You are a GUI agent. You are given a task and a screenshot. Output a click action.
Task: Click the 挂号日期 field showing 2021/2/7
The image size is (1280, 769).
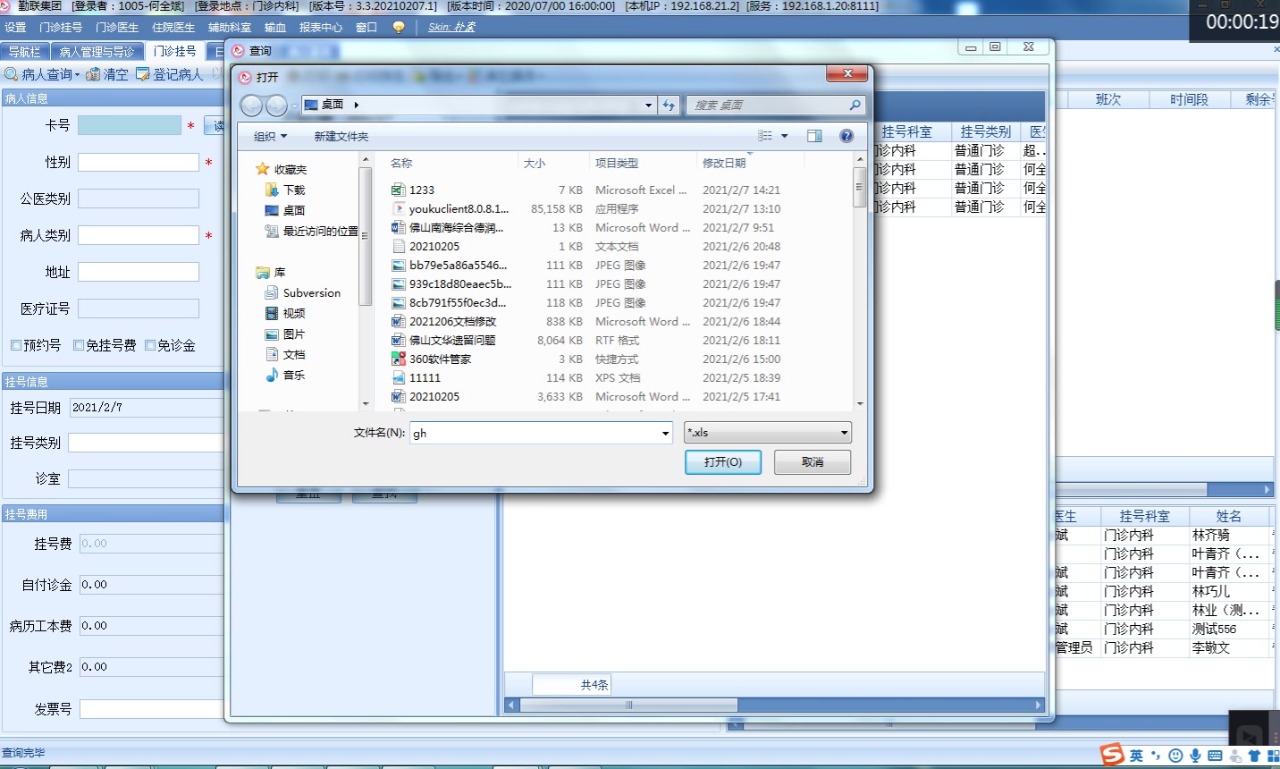(x=146, y=407)
